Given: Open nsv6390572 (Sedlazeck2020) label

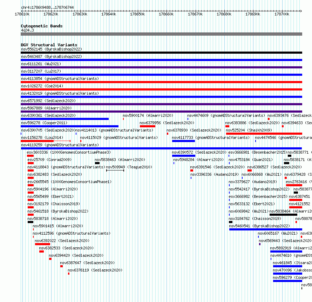Looking at the screenshot, I should (x=199, y=152).
